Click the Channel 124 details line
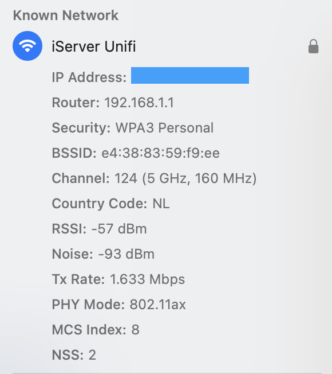The width and height of the screenshot is (332, 374). (x=154, y=178)
